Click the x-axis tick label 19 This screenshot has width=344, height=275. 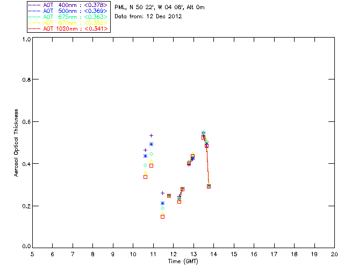point(314,254)
